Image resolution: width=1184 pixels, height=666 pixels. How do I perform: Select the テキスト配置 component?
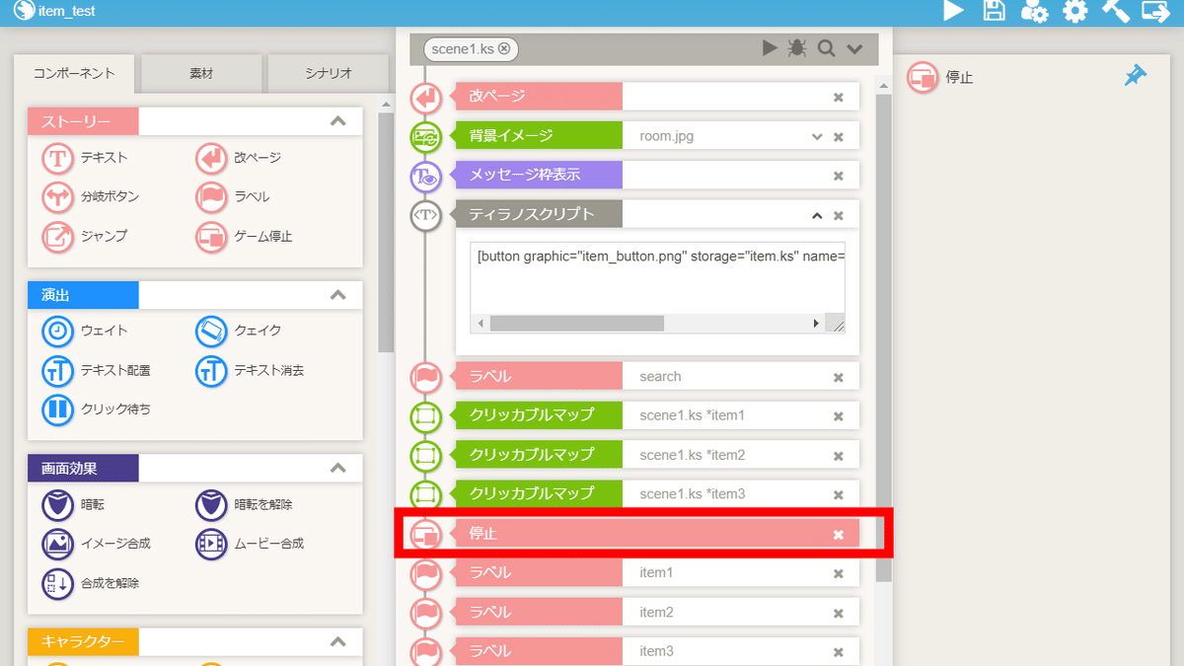click(x=97, y=371)
